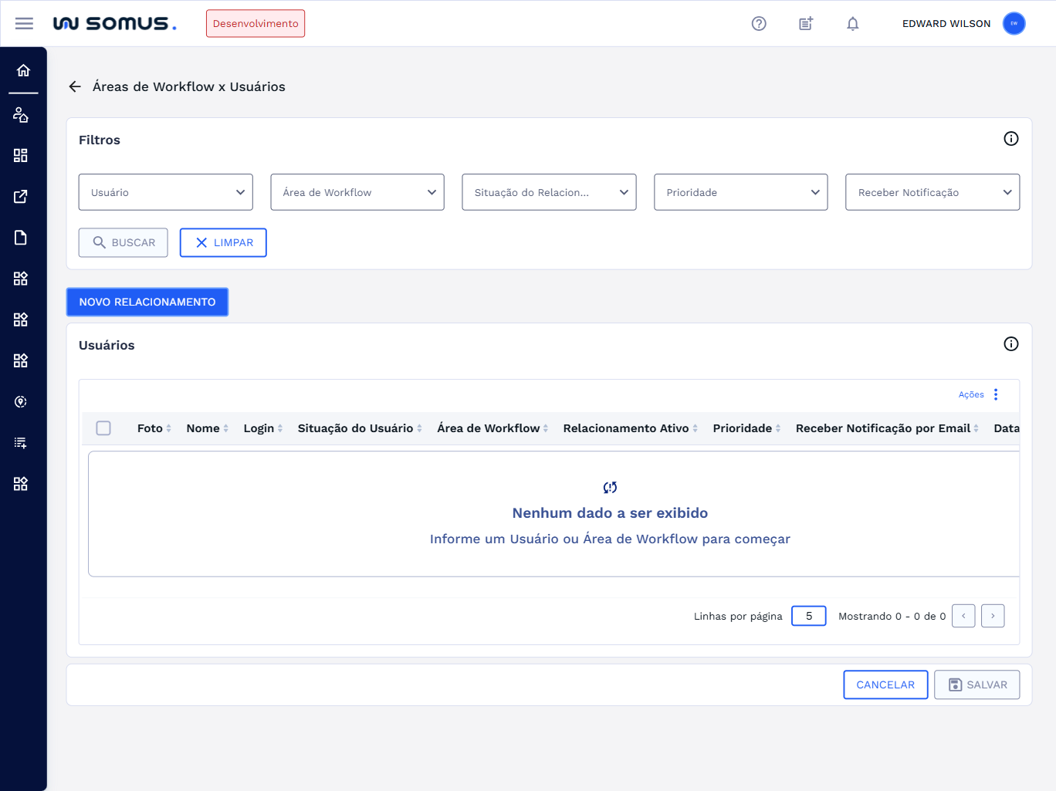Open the Área de Workflow filter dropdown

[x=357, y=192]
